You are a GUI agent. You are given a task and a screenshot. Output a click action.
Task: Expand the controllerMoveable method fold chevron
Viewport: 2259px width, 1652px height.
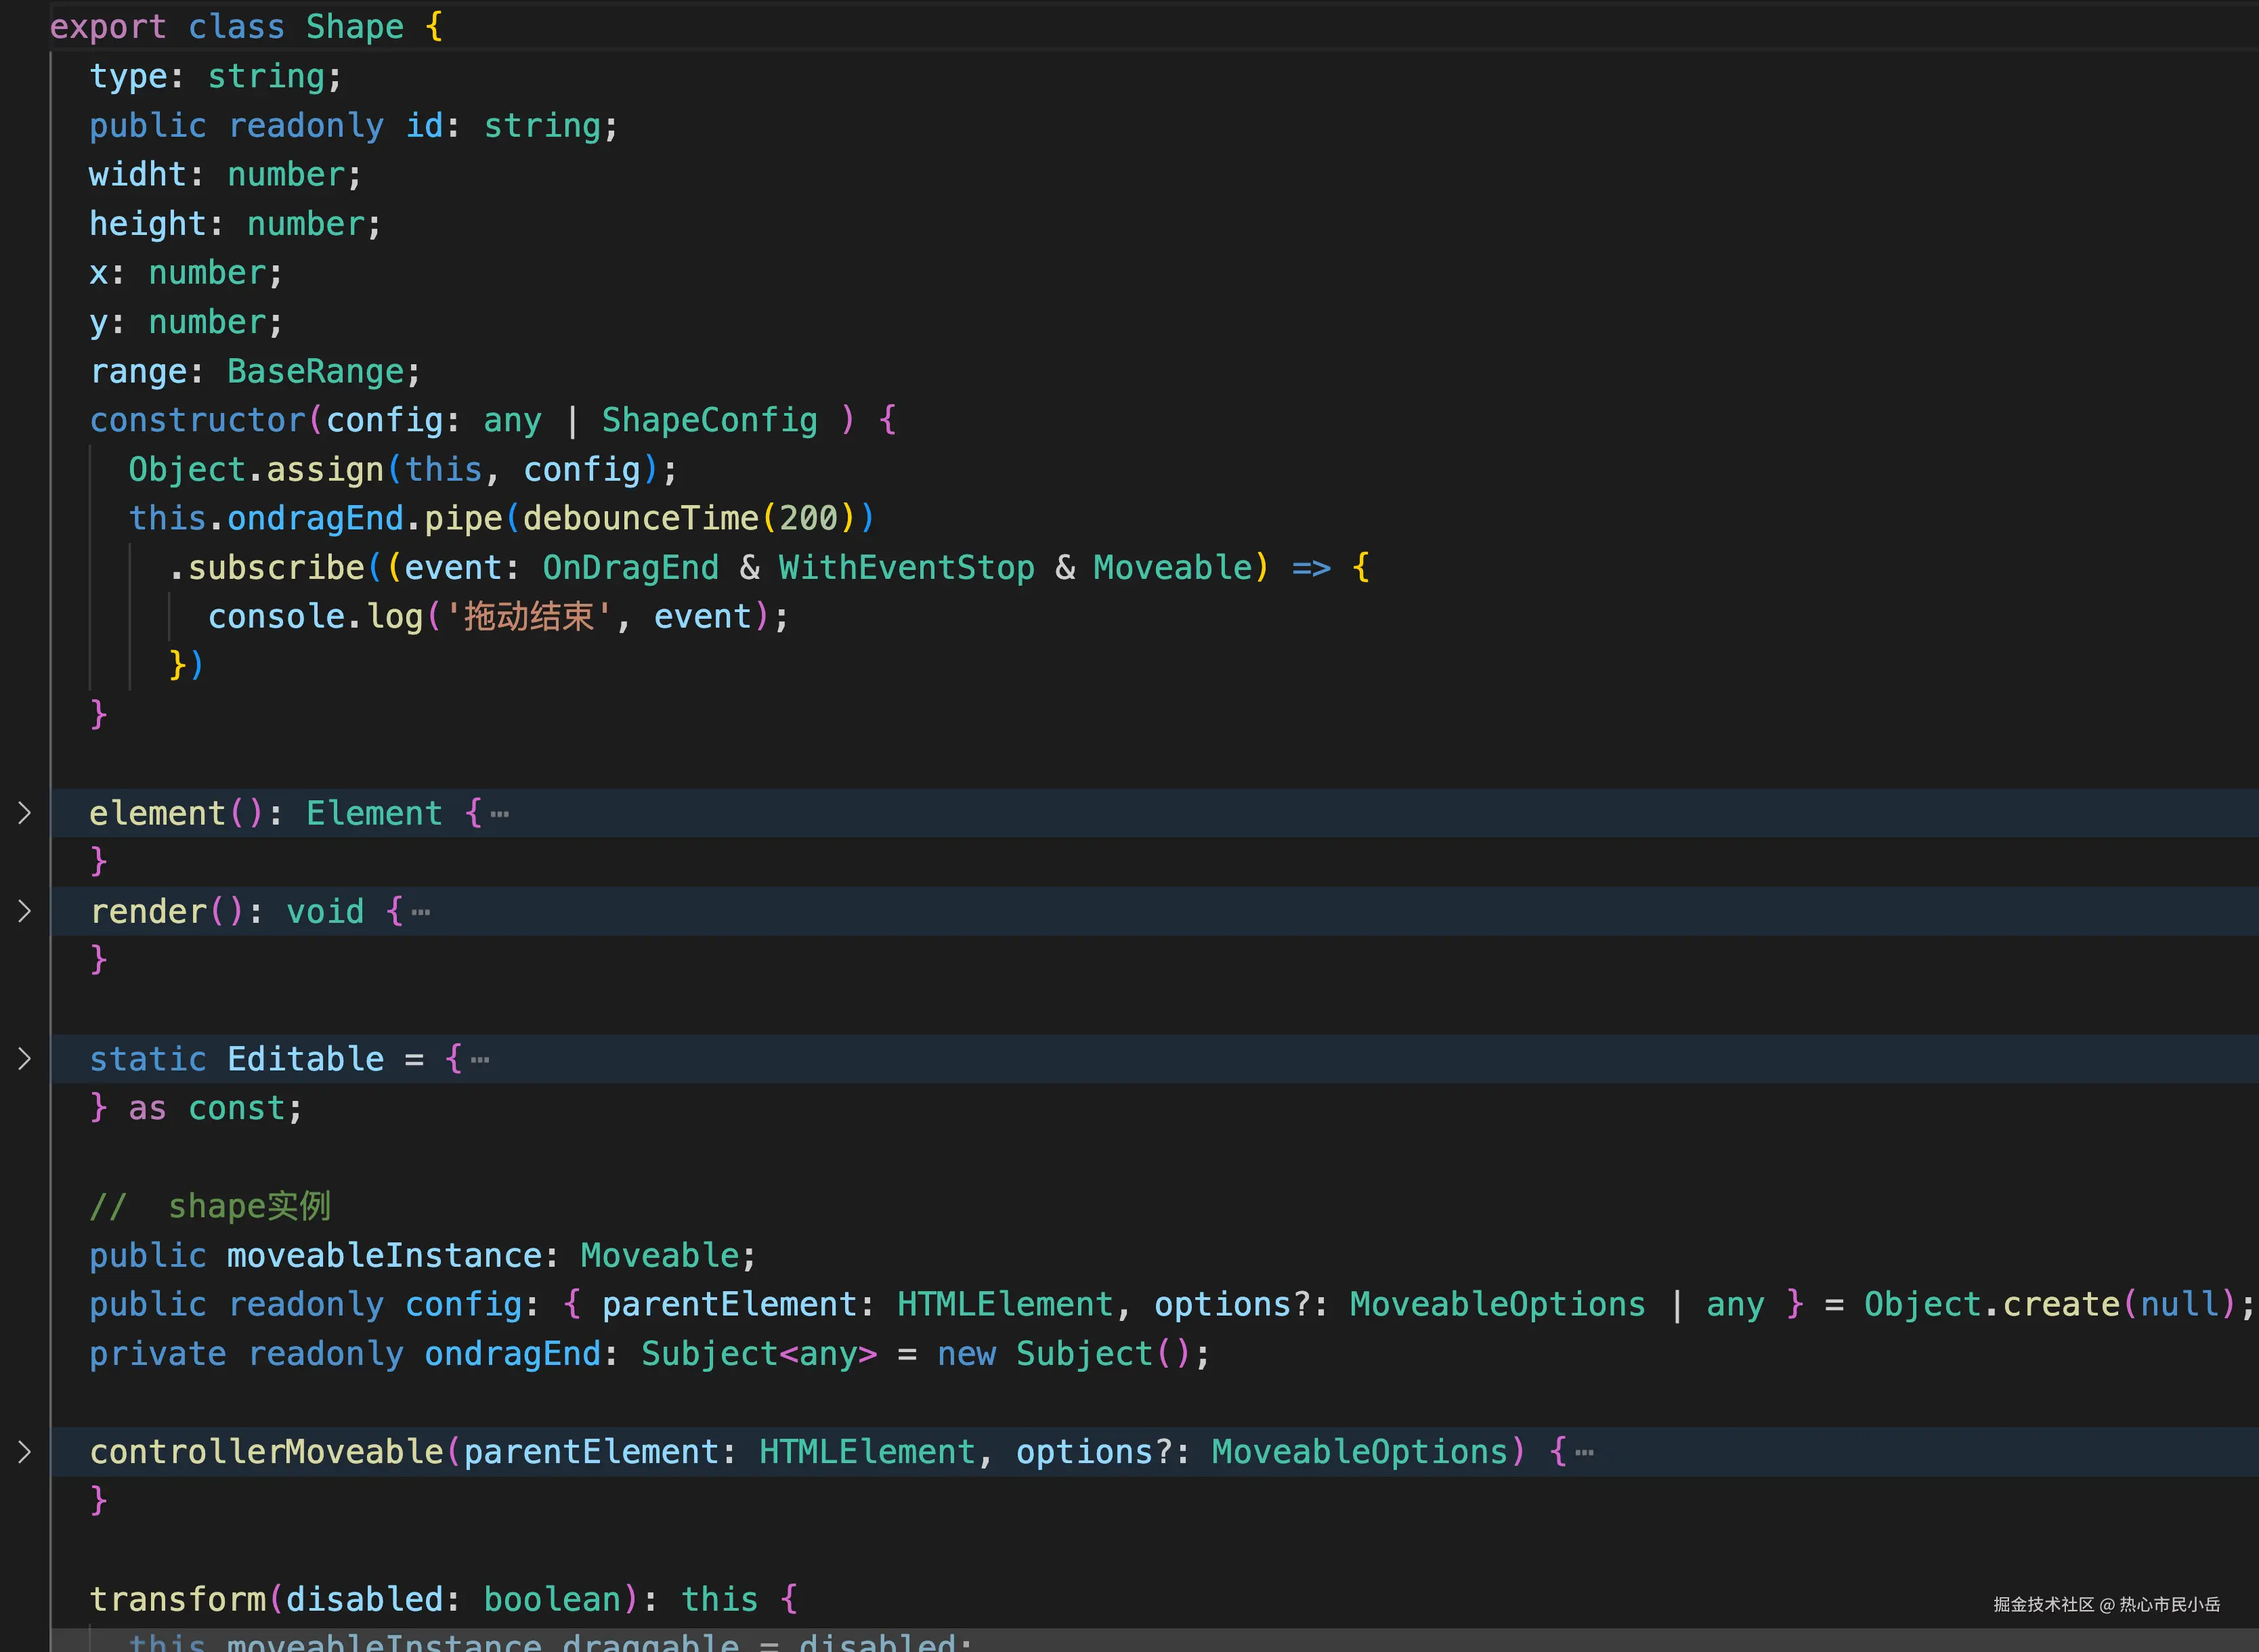pos(25,1452)
